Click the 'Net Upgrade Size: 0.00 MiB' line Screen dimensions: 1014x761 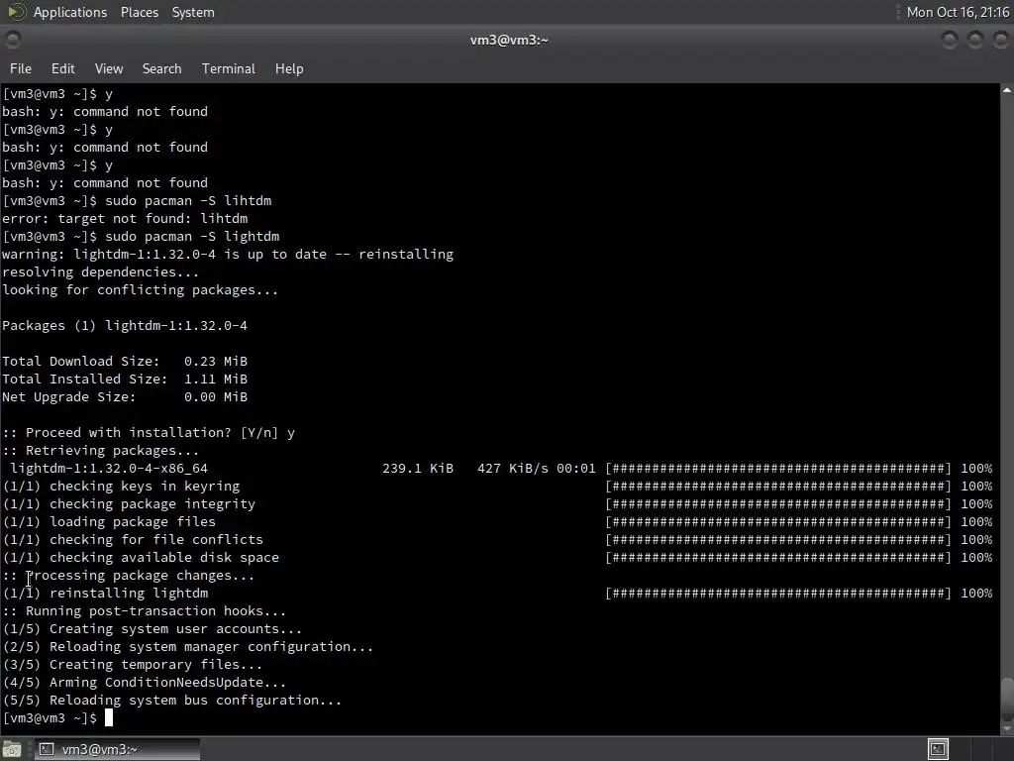[125, 397]
